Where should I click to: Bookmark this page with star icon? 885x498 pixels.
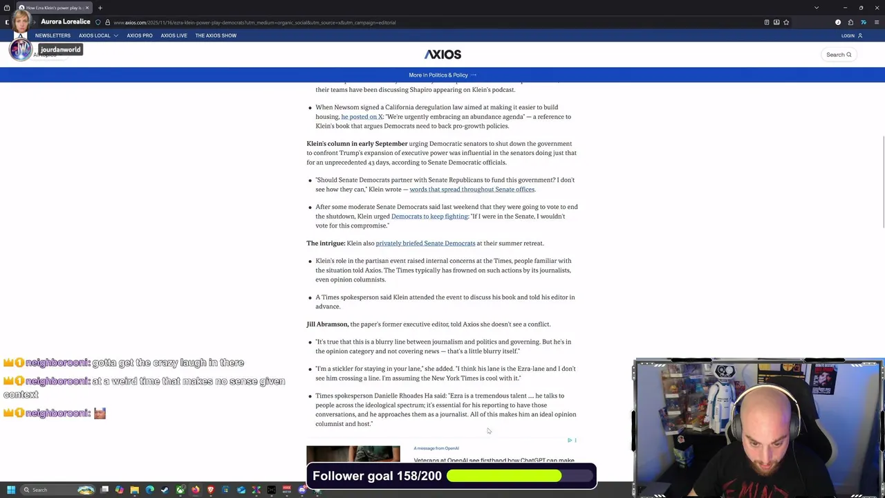786,22
